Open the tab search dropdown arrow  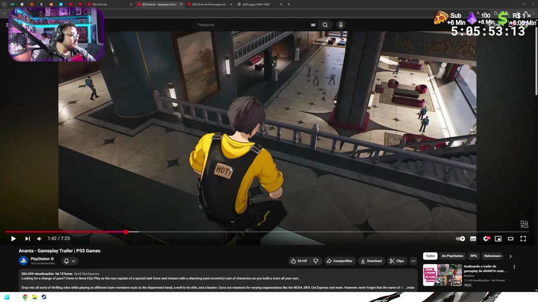click(3, 4)
